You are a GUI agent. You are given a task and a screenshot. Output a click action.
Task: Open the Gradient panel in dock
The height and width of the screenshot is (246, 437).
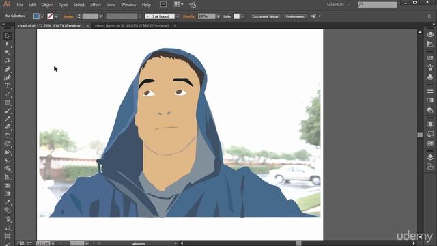(430, 100)
